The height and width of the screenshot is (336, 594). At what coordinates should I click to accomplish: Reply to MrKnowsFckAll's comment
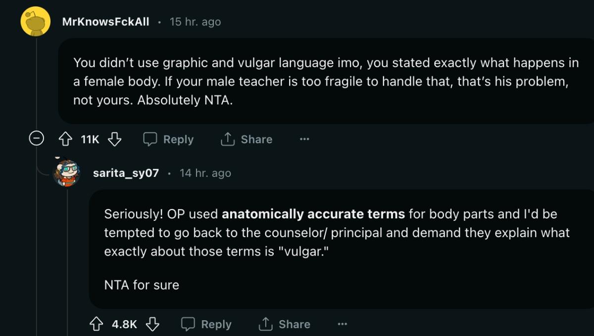click(168, 139)
